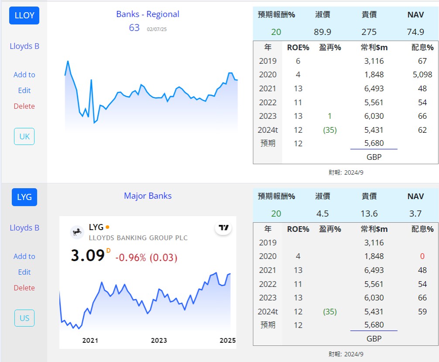Screen dimensions: 439x362
Task: Click the LLOY price value 63
Action: pos(134,28)
